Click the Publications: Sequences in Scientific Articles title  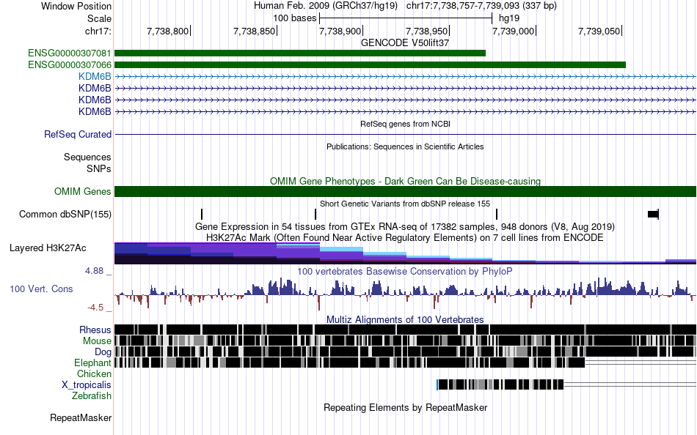[405, 146]
